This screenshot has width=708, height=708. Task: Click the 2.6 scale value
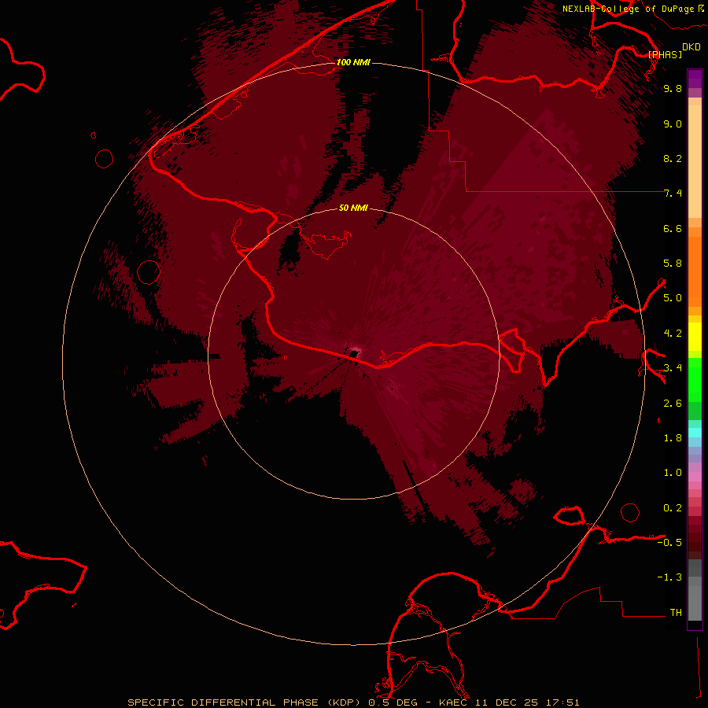[673, 404]
